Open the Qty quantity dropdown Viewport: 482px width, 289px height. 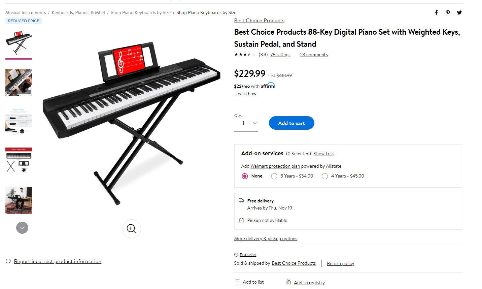[x=246, y=123]
